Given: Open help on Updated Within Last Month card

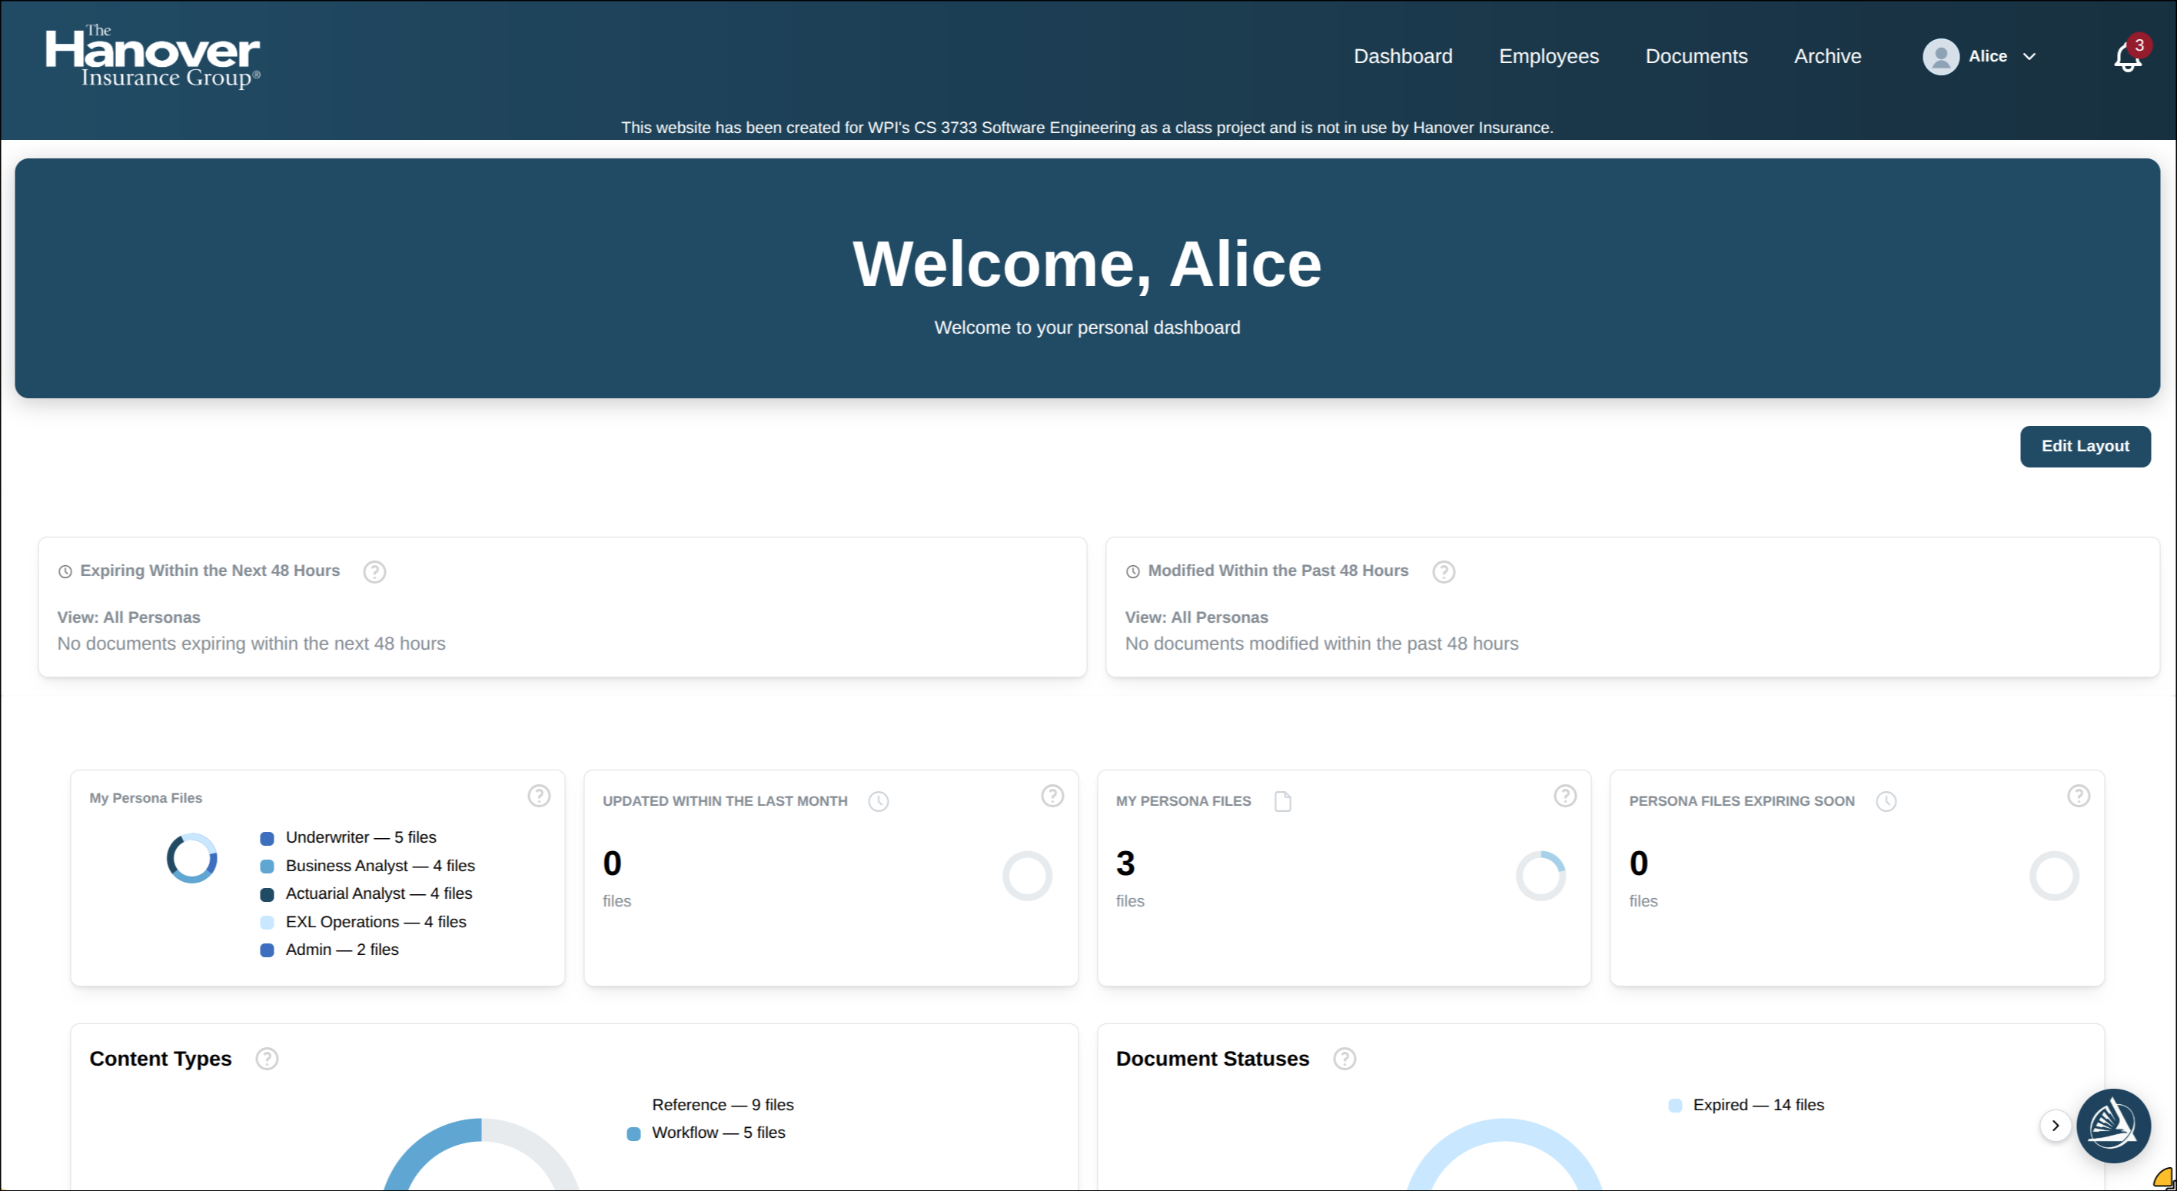Looking at the screenshot, I should [x=1052, y=795].
